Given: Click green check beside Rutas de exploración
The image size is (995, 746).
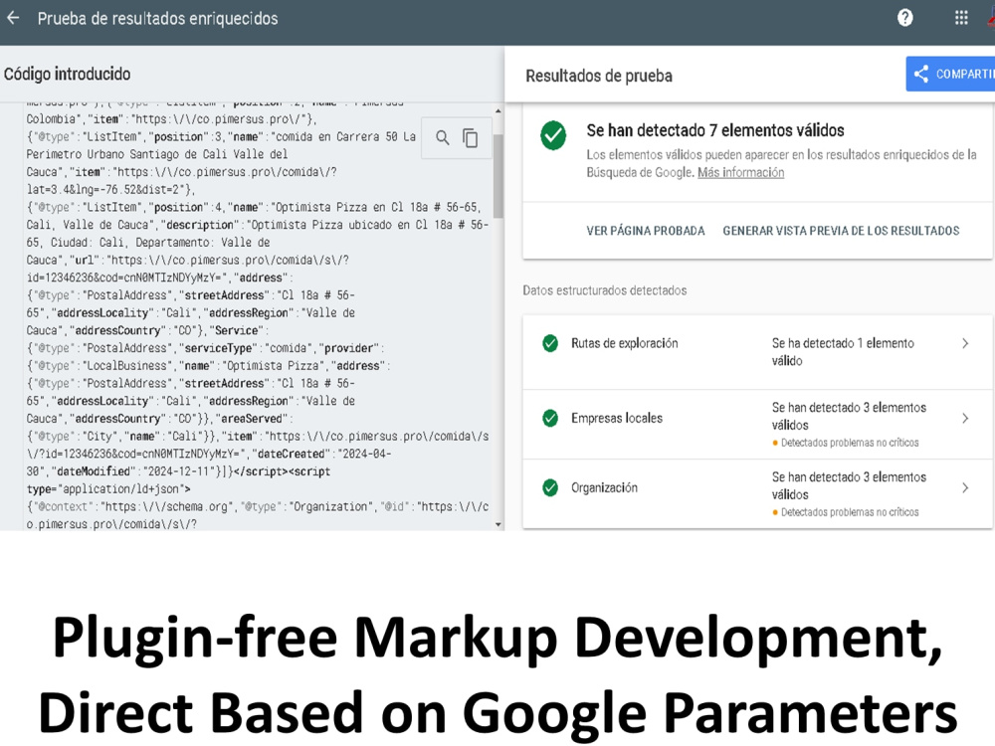Looking at the screenshot, I should 550,343.
